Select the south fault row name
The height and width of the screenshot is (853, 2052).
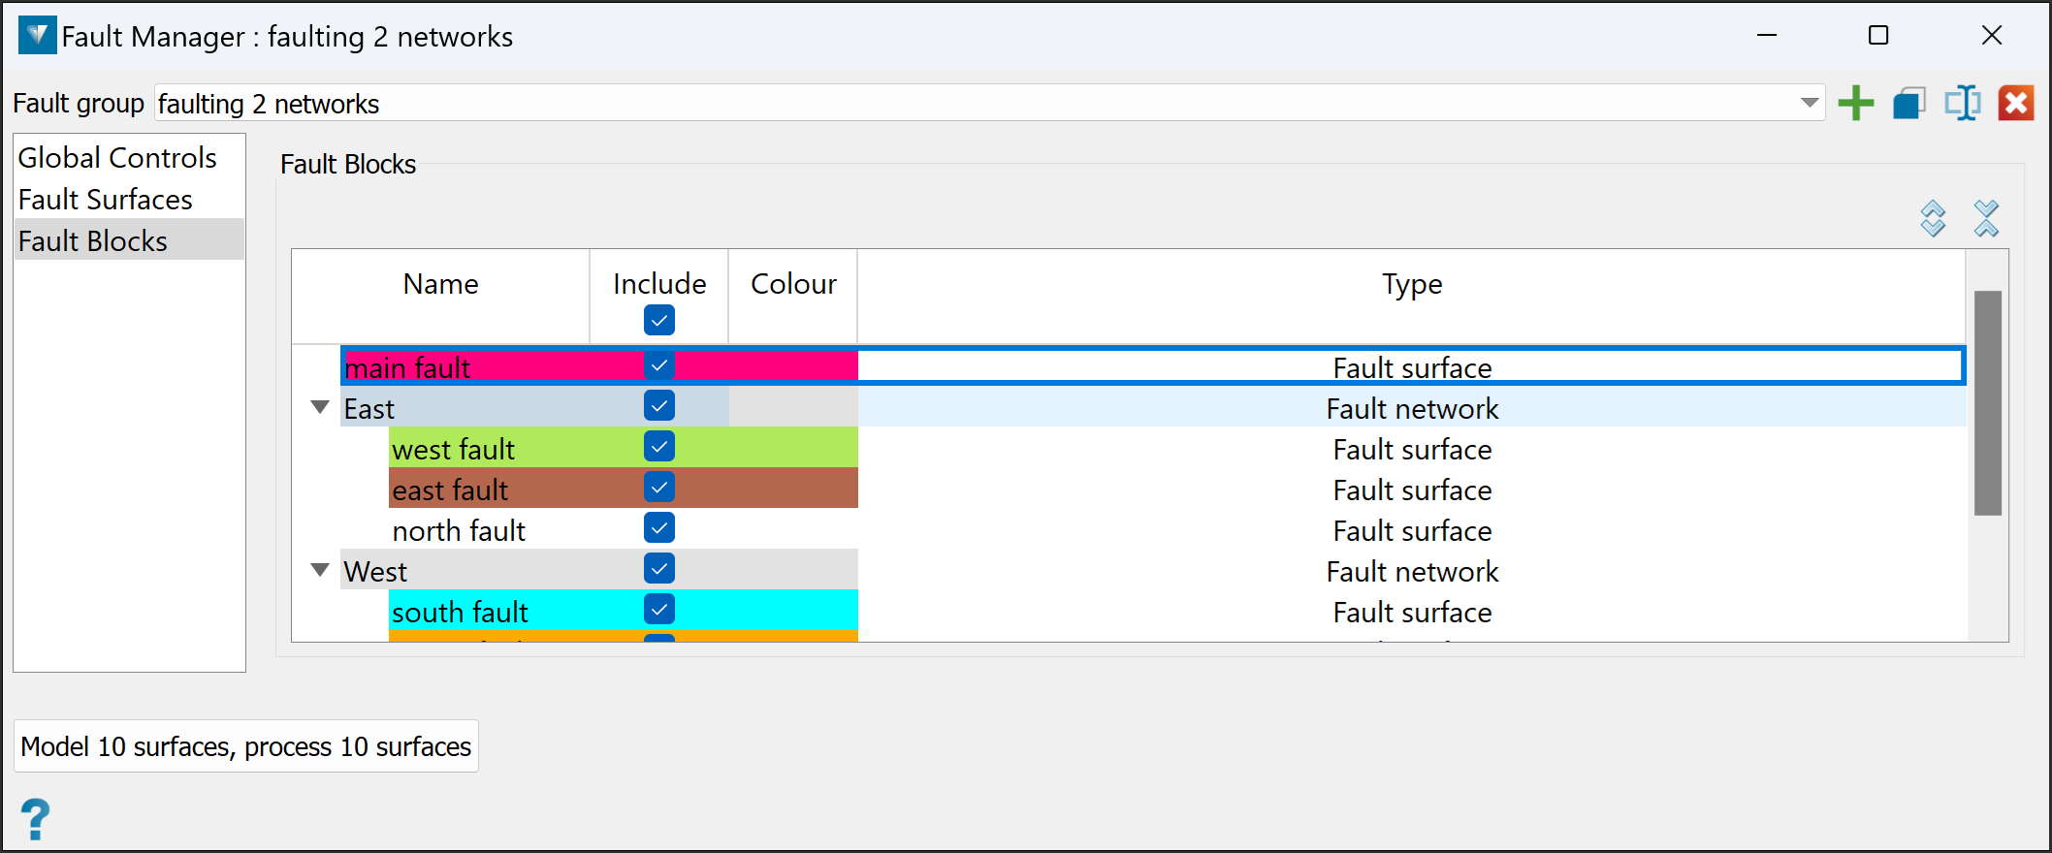coord(460,613)
